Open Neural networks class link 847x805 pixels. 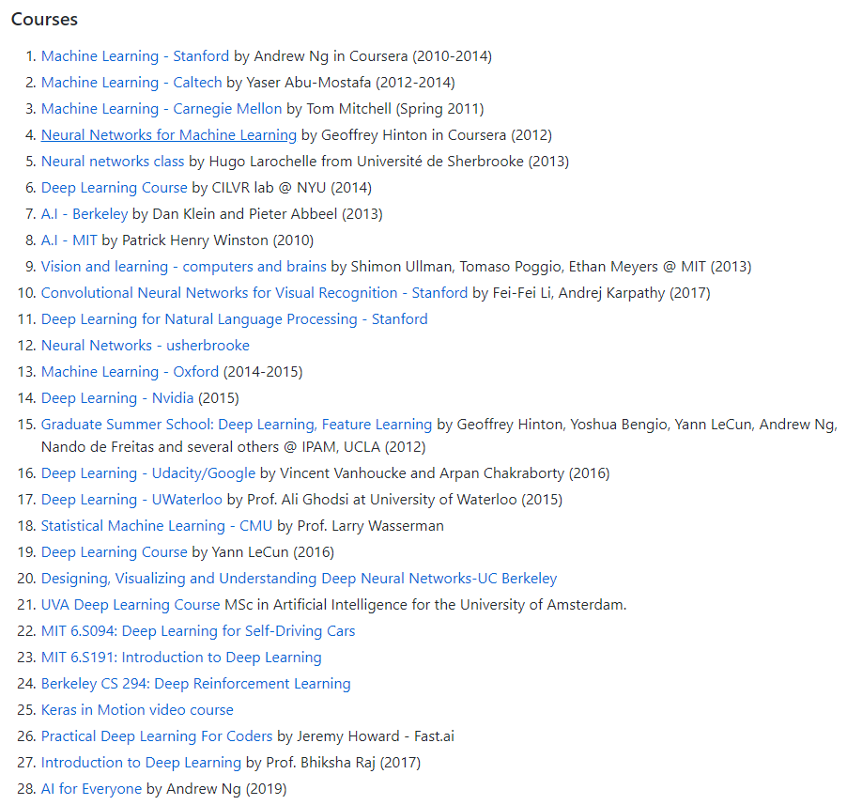pos(113,162)
